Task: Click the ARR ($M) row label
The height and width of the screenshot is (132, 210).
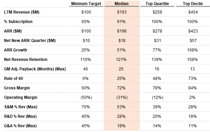Action: point(13,31)
